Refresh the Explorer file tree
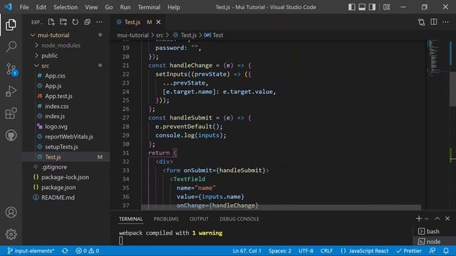456x256 pixels. pos(75,22)
